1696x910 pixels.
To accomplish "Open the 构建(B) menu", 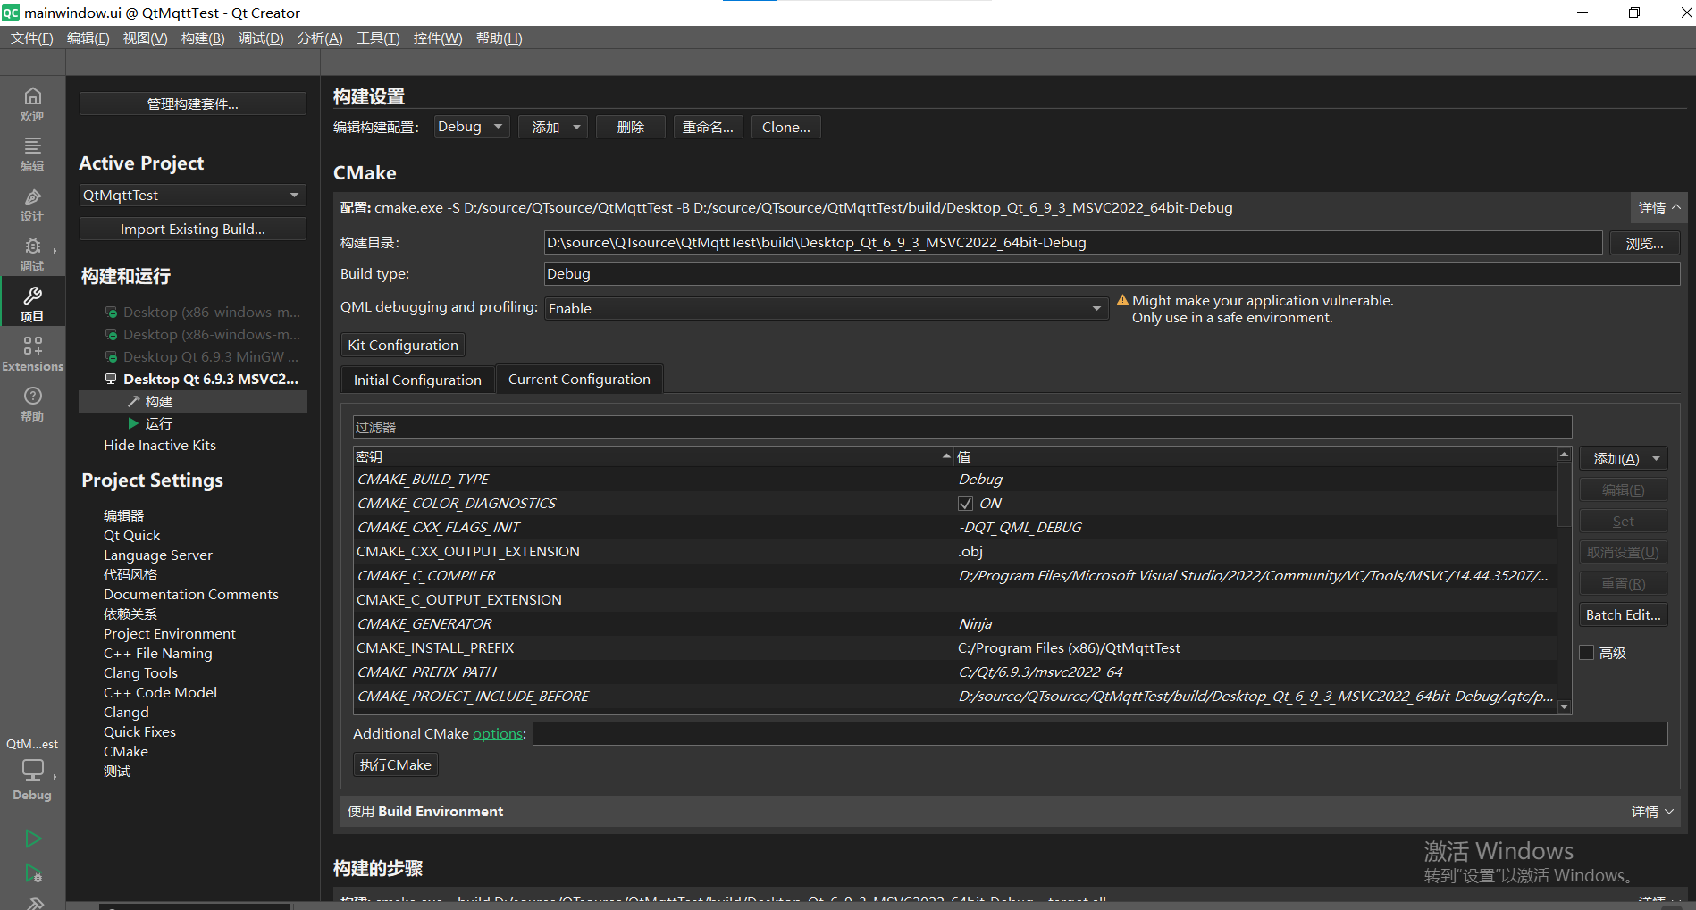I will pyautogui.click(x=203, y=38).
